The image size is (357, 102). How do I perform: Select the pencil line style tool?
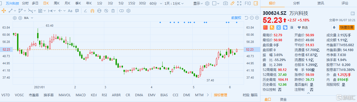pyautogui.click(x=85, y=11)
